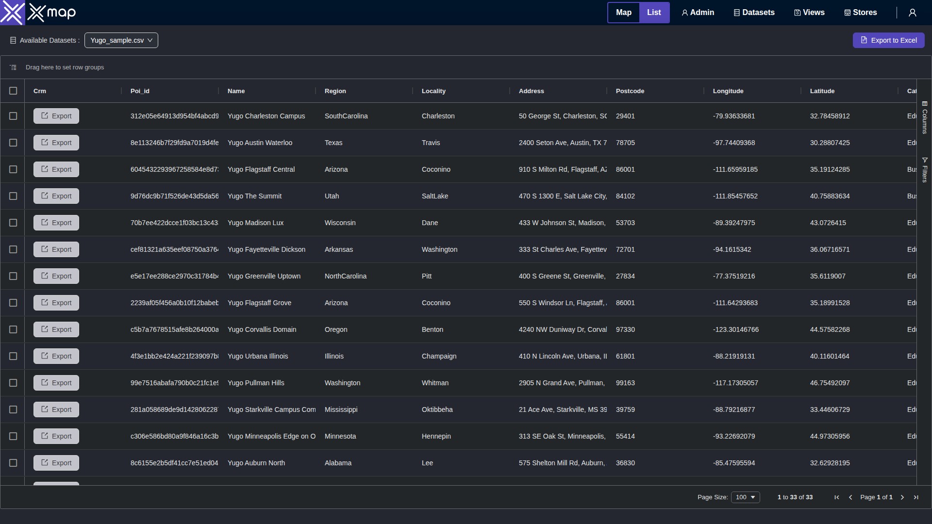Export the Yugo Flagstaff Grove row
Viewport: 932px width, 524px height.
tap(56, 303)
